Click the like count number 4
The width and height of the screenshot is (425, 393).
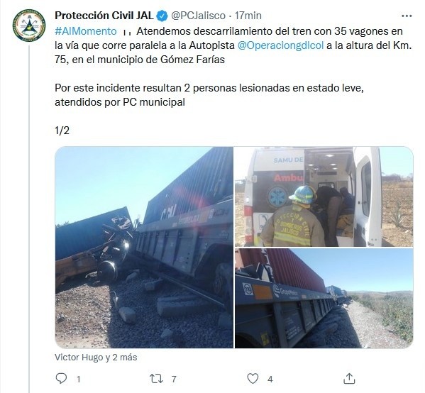(270, 379)
